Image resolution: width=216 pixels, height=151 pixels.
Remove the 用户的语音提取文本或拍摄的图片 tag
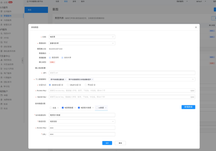(x=92, y=79)
